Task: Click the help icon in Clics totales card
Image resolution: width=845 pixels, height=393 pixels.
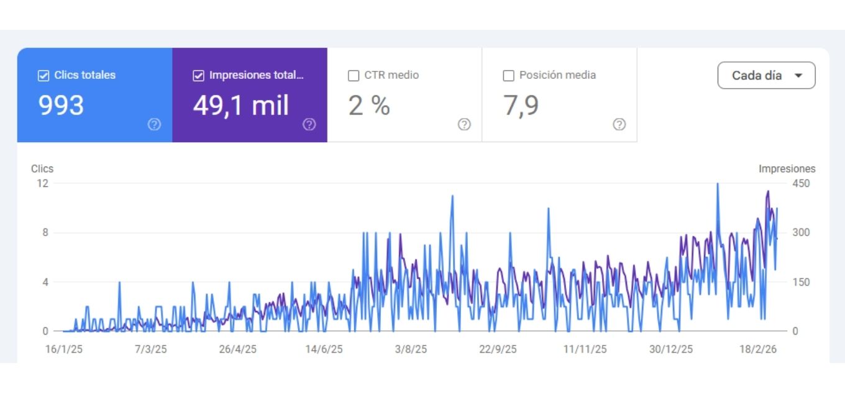Action: (x=154, y=124)
